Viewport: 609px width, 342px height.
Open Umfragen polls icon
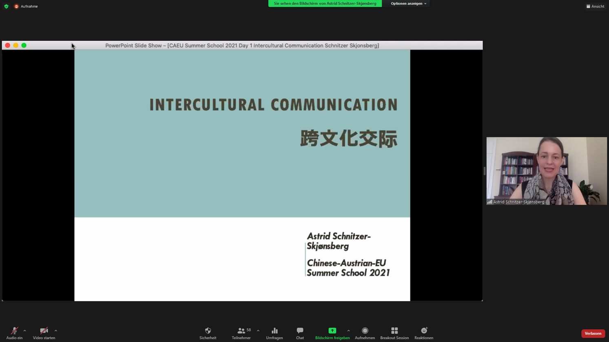point(274,331)
